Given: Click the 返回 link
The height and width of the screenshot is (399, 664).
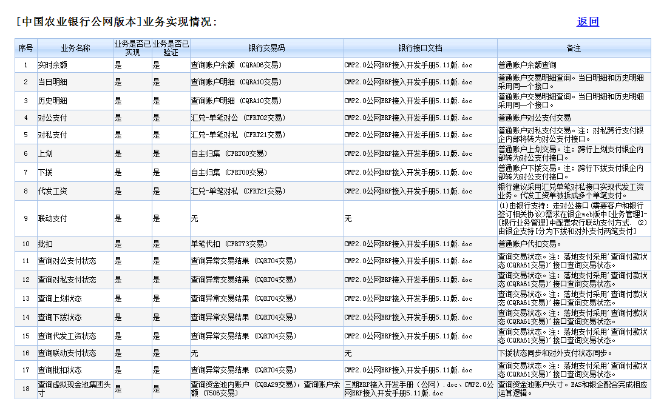Looking at the screenshot, I should (x=588, y=22).
